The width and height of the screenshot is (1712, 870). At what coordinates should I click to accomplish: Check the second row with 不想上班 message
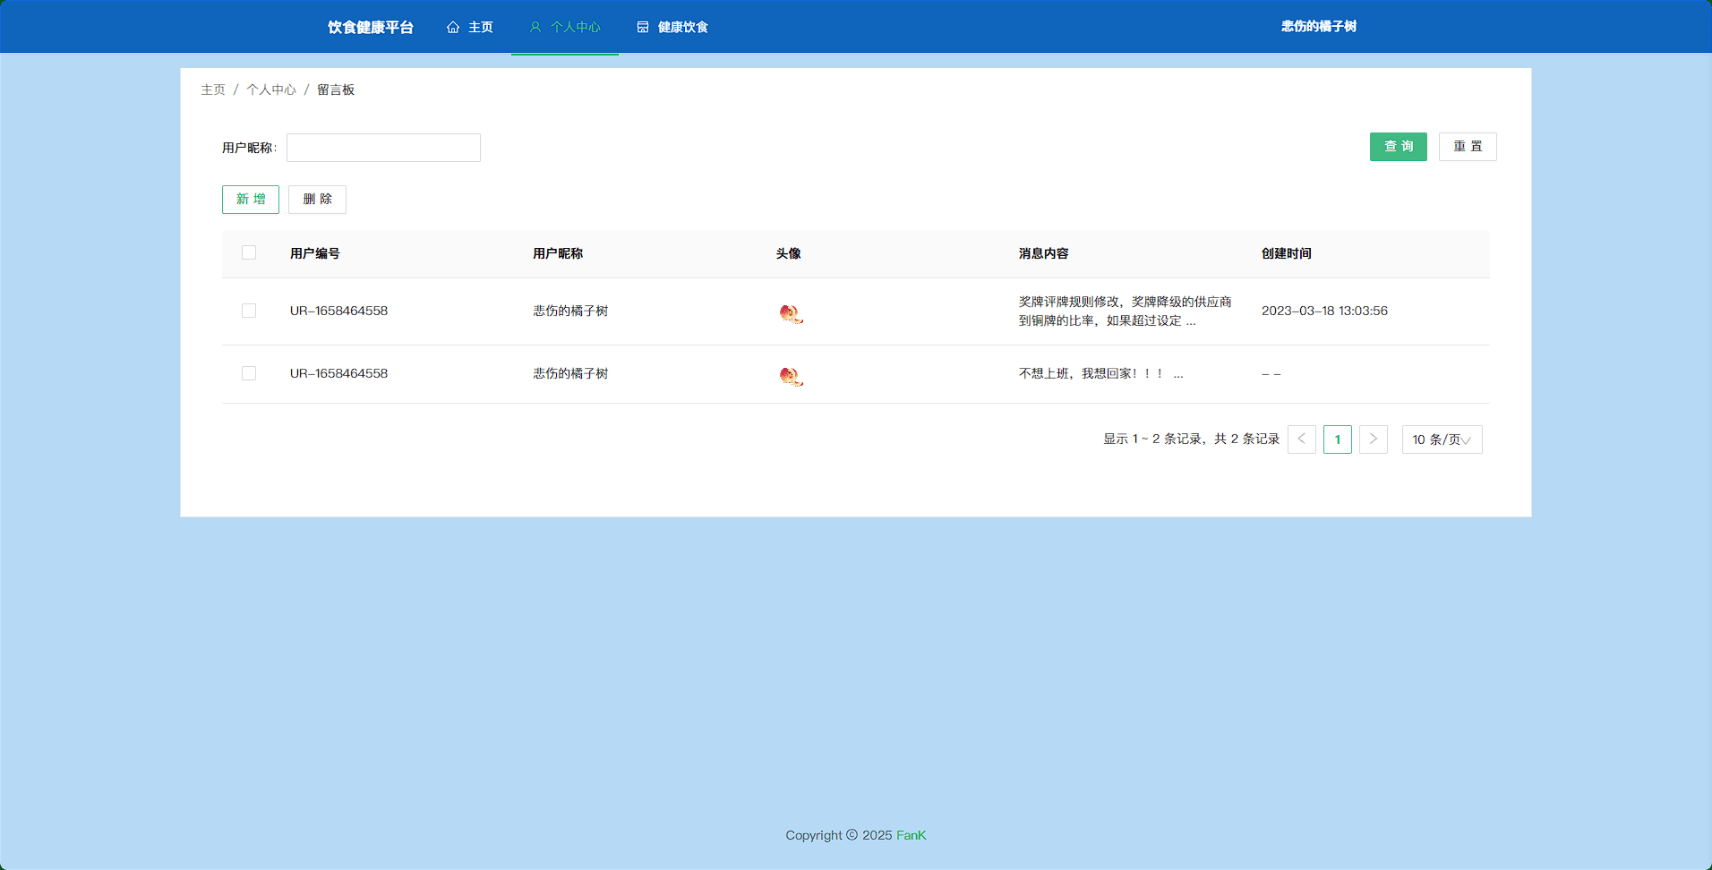coord(249,373)
